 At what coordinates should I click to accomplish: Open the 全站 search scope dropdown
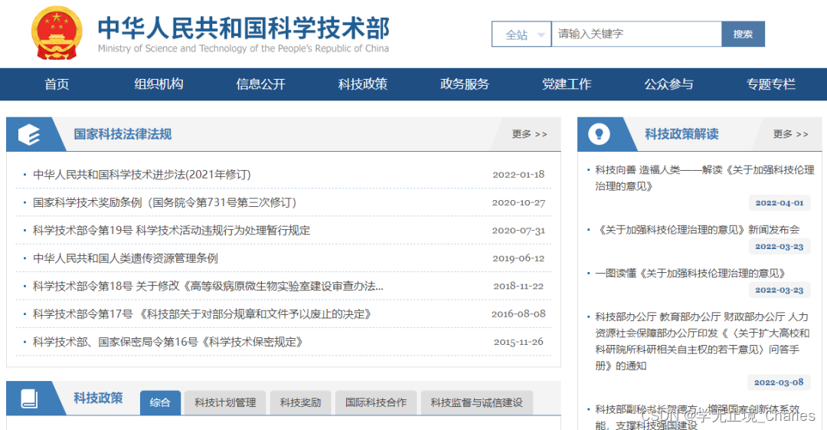click(x=521, y=34)
